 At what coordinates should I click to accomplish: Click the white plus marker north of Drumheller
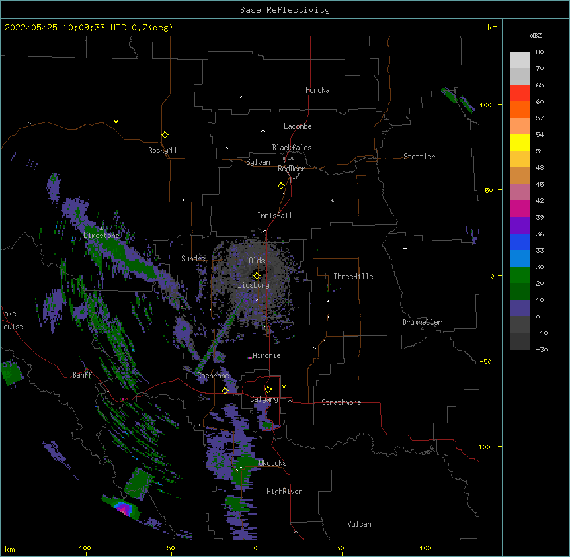(405, 248)
